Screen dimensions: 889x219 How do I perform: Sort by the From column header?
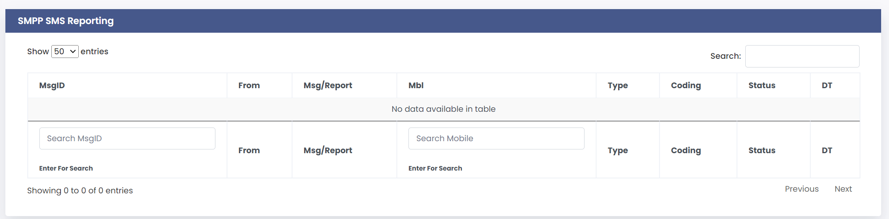click(259, 86)
